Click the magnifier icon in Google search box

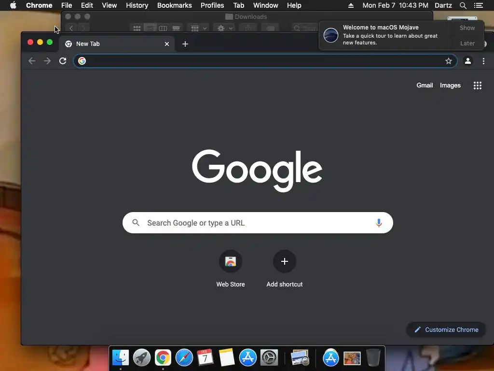136,223
